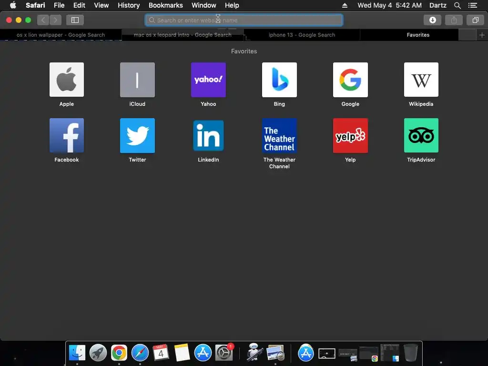
Task: Open Finder from the Dock
Action: tap(77, 353)
